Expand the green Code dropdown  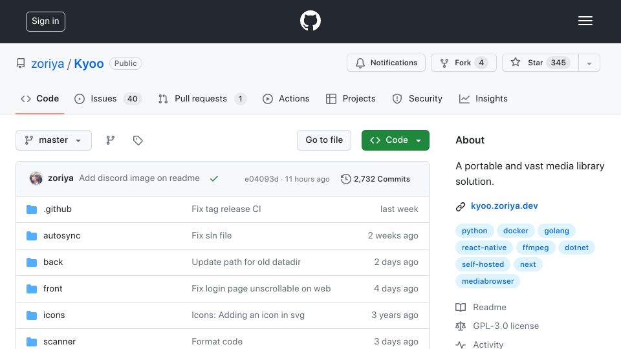click(x=395, y=140)
